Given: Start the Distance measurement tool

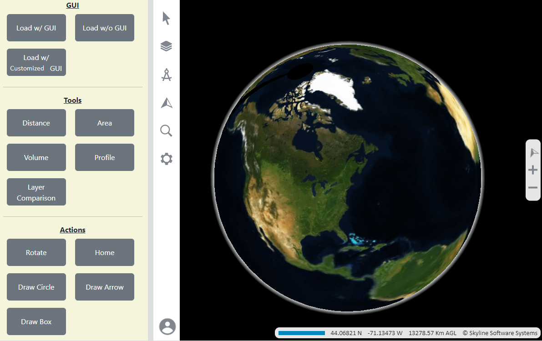Looking at the screenshot, I should pyautogui.click(x=36, y=123).
